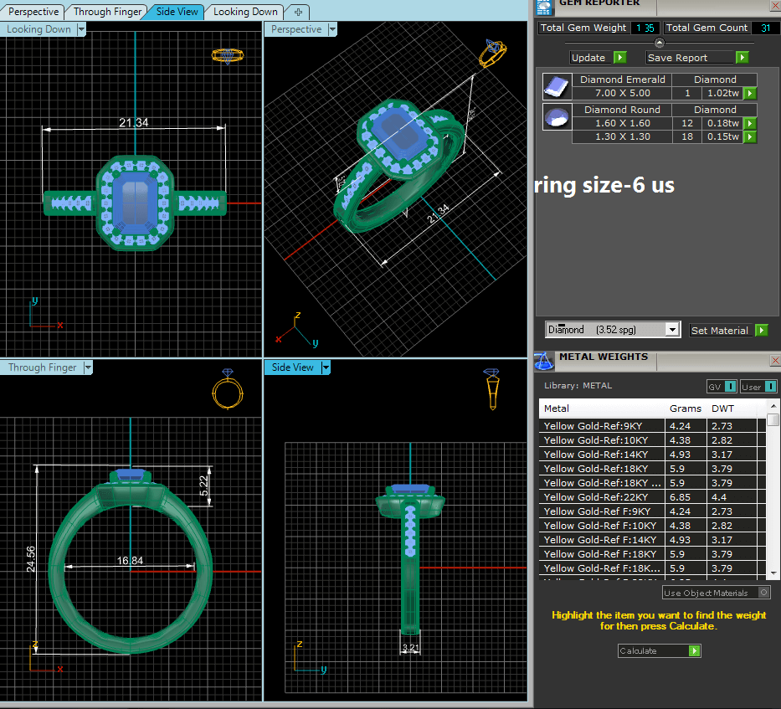
Task: Click the add viewport tab plus icon
Action: (297, 12)
